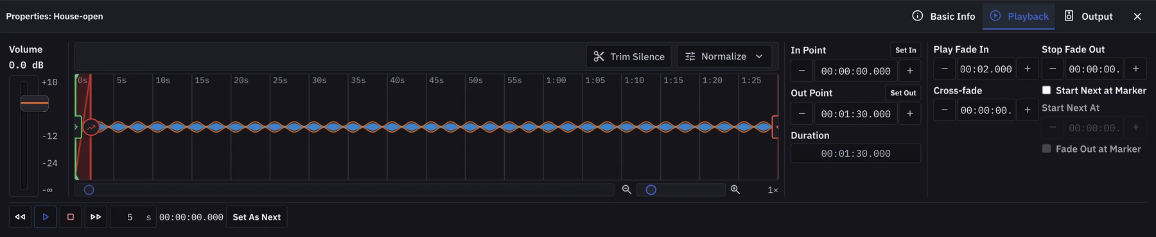Increase Cross-fade with plus button
The width and height of the screenshot is (1156, 237).
pos(1028,110)
